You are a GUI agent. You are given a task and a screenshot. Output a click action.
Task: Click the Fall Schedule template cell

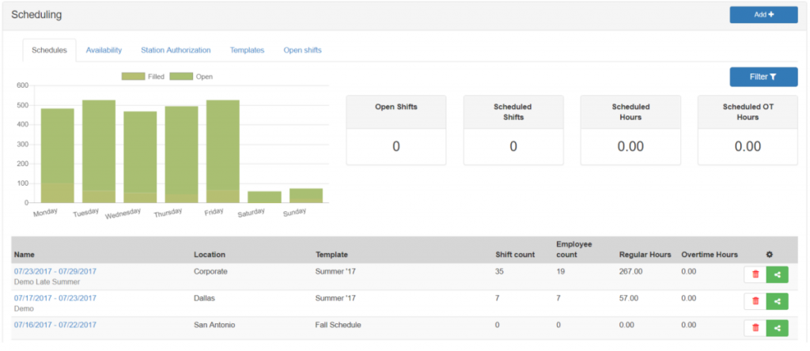tap(339, 325)
